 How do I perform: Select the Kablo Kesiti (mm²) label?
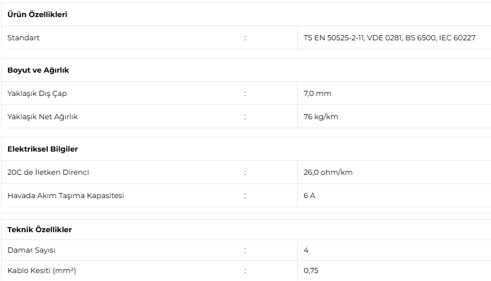tap(41, 271)
